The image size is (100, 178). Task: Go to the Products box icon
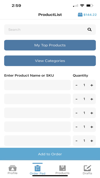click(x=62, y=168)
